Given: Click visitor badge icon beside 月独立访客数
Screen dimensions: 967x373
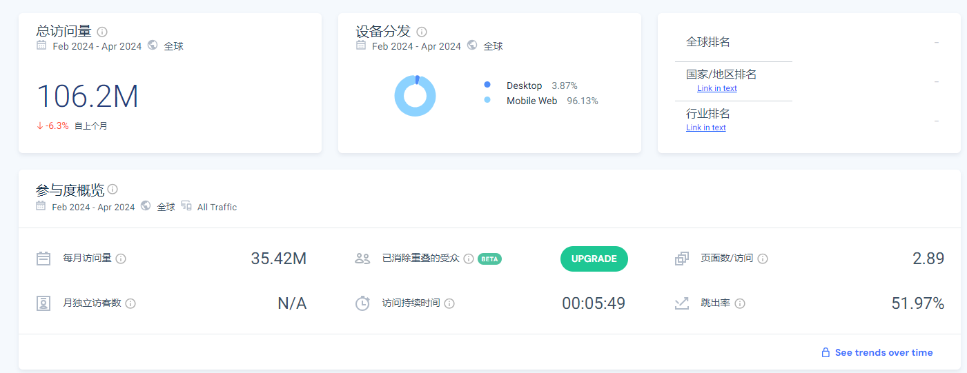Looking at the screenshot, I should [43, 303].
